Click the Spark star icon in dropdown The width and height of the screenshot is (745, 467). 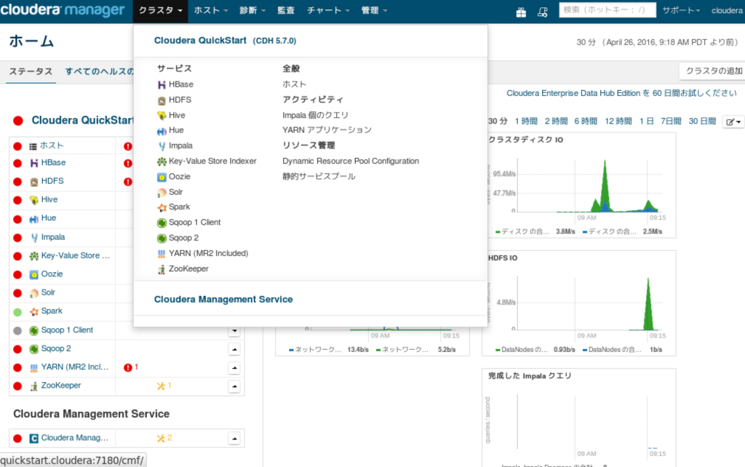point(162,207)
